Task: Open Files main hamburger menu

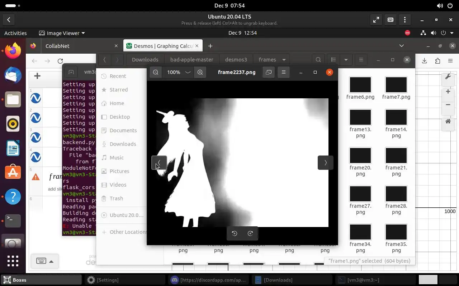Action: click(x=361, y=60)
